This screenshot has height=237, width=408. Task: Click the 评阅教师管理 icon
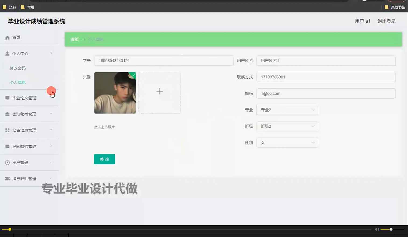pyautogui.click(x=7, y=146)
